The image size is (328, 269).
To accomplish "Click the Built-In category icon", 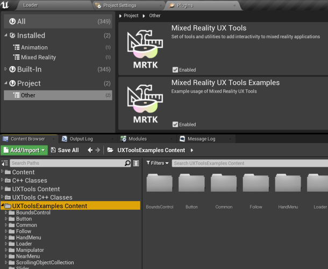I will coord(12,69).
